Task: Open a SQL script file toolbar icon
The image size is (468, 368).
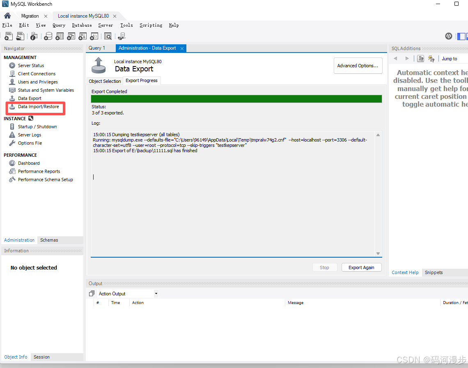Action: (x=20, y=36)
